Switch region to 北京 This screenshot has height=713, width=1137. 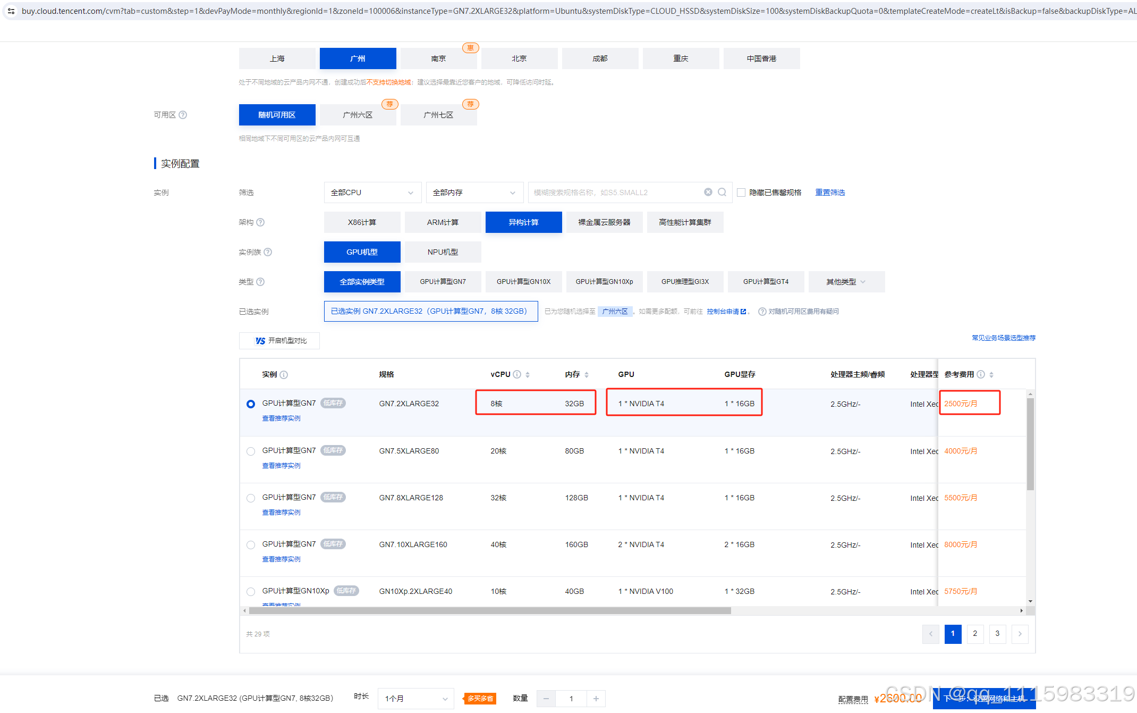point(519,58)
